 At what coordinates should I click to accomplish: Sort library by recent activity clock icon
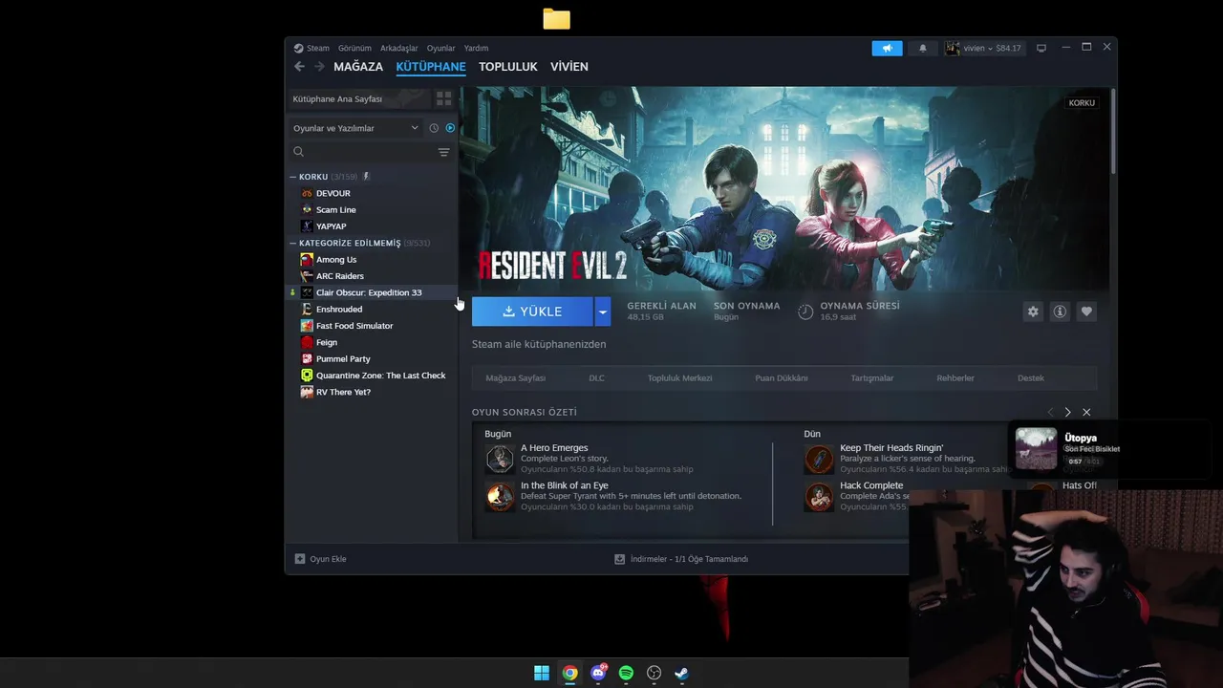[434, 128]
